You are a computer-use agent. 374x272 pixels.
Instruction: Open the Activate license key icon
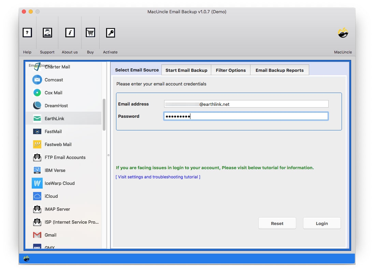coord(110,33)
